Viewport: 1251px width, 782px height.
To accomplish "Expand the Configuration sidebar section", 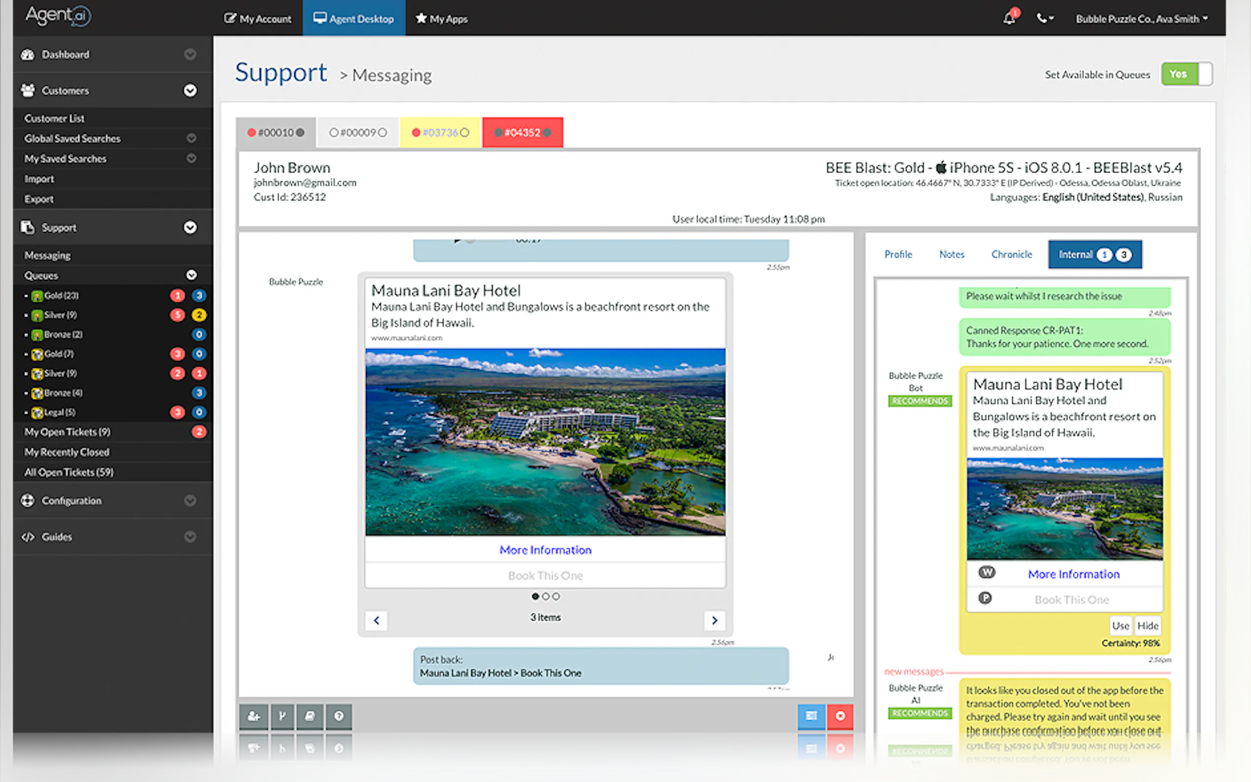I will tap(190, 500).
